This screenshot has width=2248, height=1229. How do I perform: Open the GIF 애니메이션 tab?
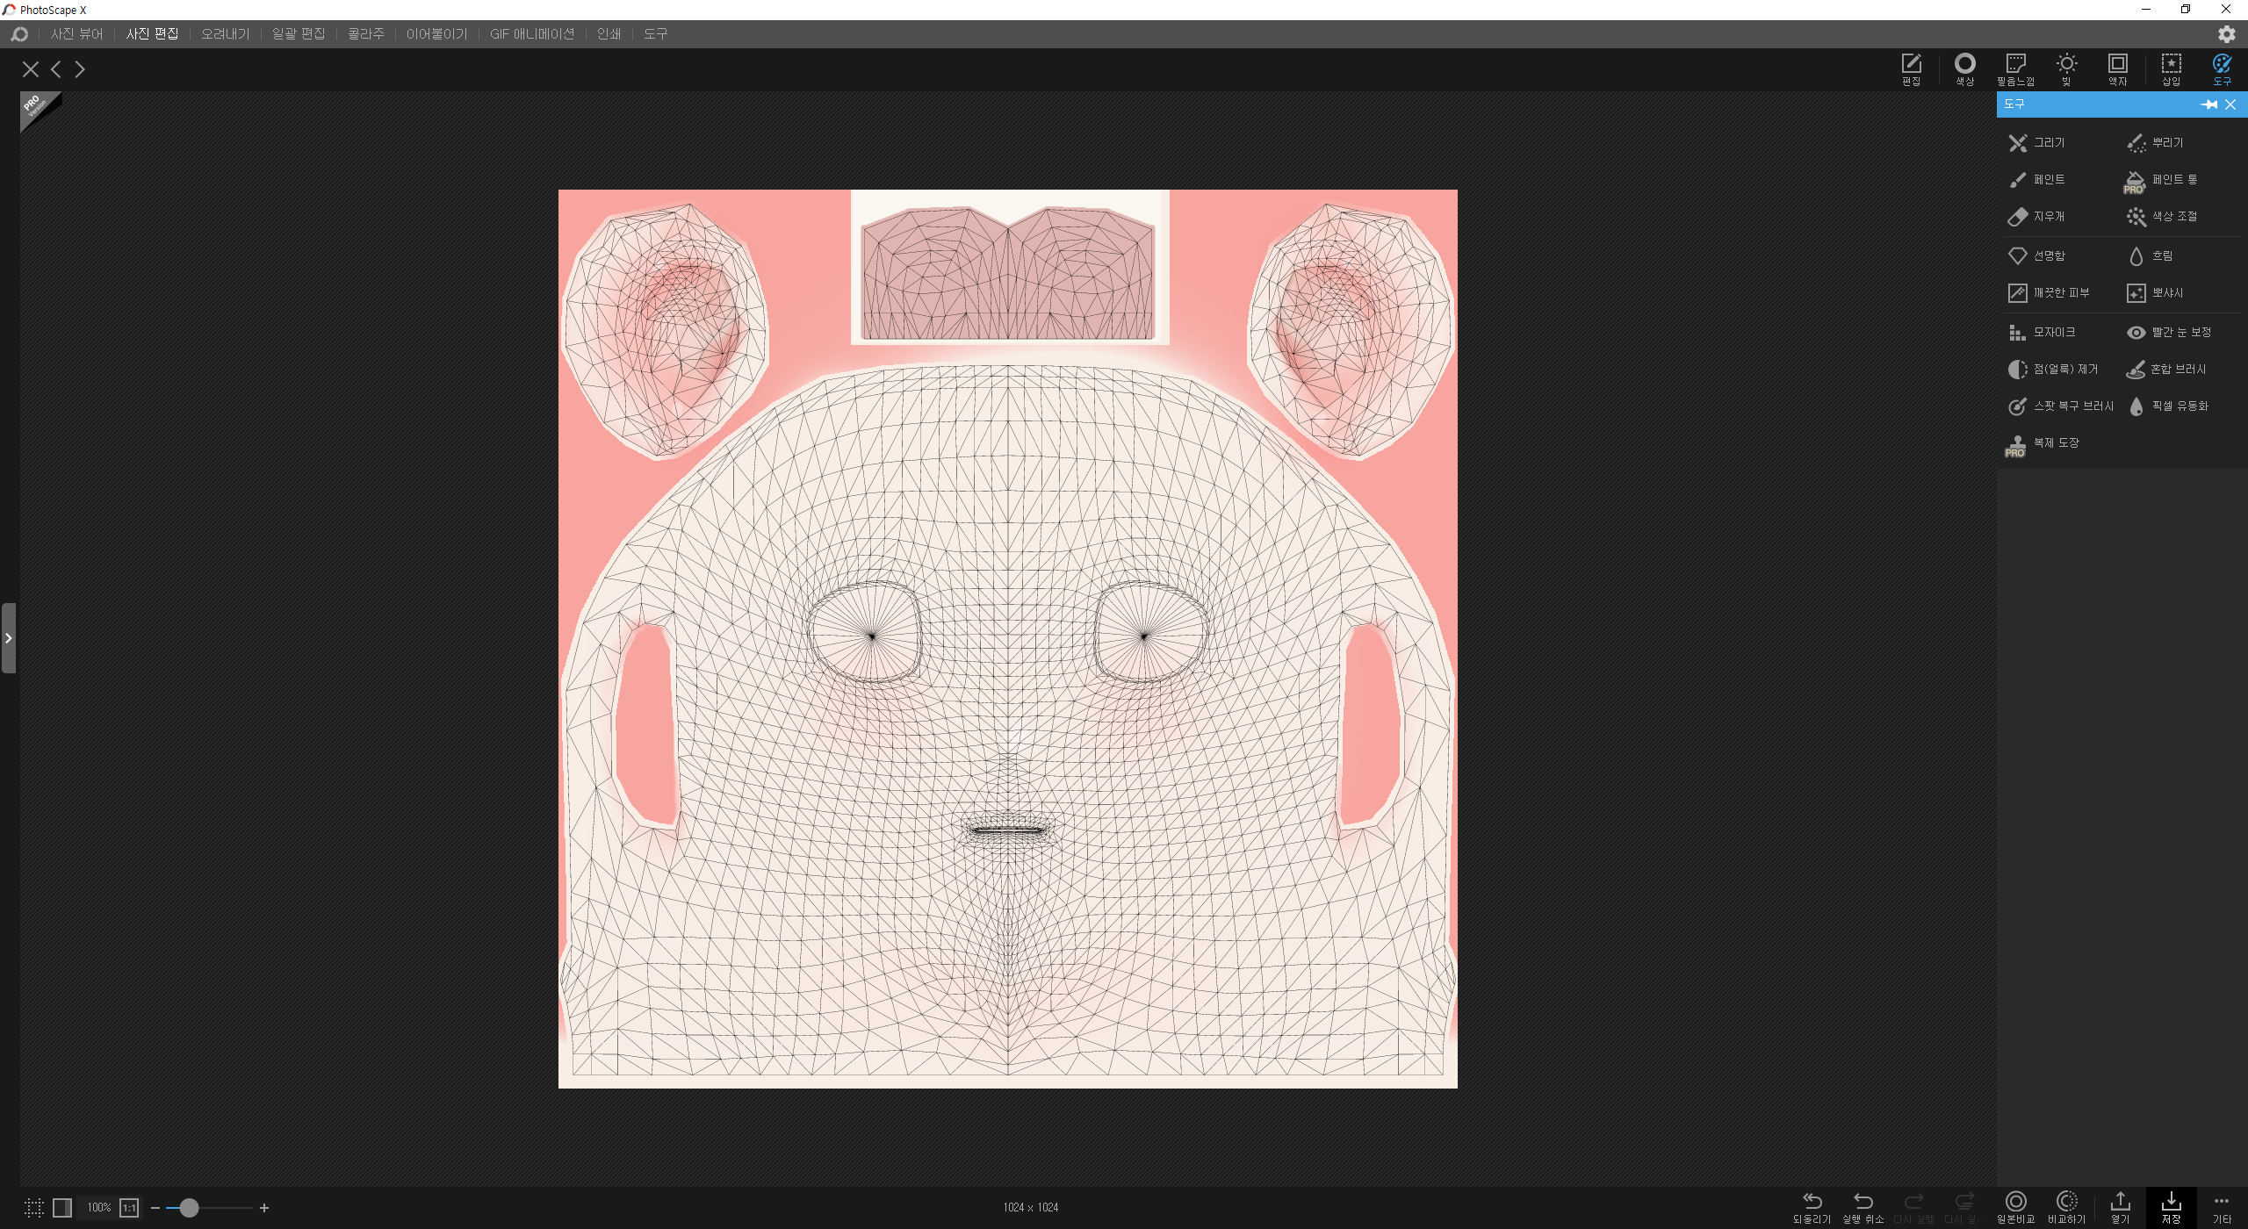[x=531, y=33]
